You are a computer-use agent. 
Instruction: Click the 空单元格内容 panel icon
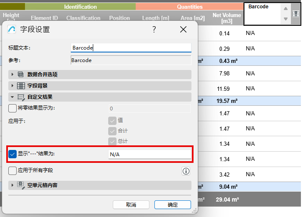point(21,185)
